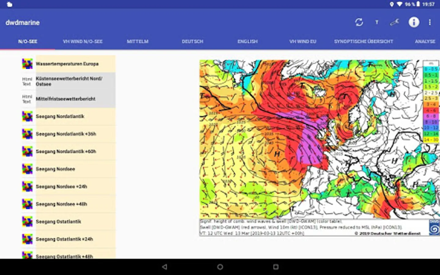Tap the Android home navigation button
440x275 pixels.
(220, 267)
